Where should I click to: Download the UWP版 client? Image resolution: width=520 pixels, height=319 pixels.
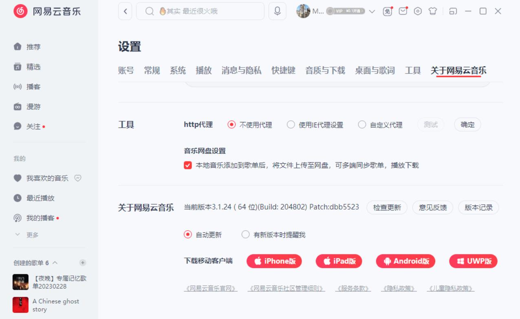point(474,261)
